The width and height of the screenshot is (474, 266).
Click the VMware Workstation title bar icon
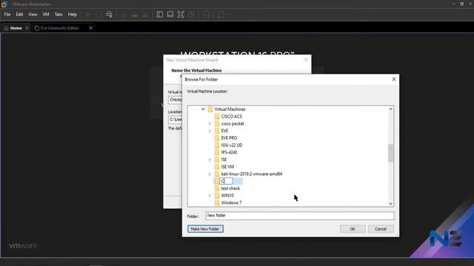(4, 4)
